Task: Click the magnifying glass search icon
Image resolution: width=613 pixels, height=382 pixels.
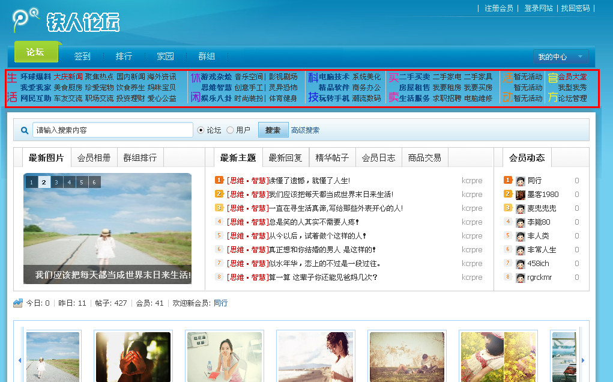Action: (x=24, y=130)
